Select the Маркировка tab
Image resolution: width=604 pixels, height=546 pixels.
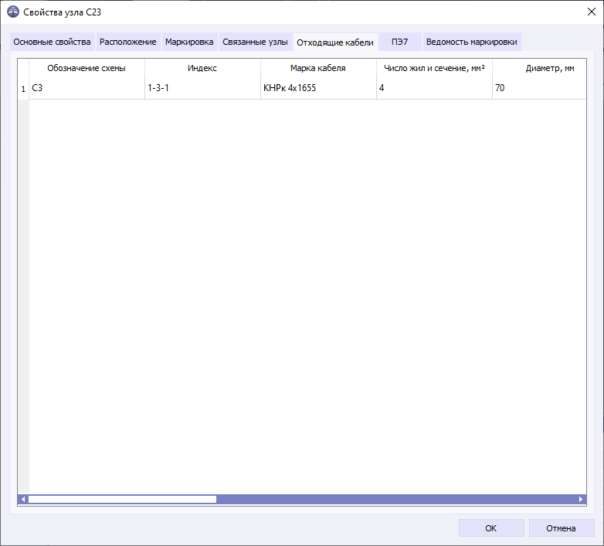(189, 42)
